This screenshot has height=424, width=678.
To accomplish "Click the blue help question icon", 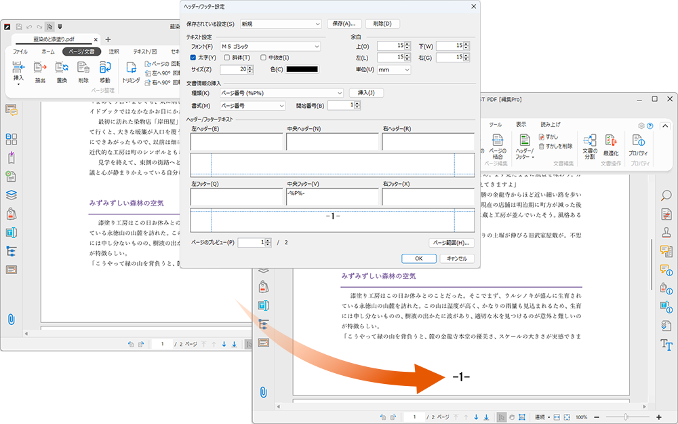I will [x=650, y=126].
